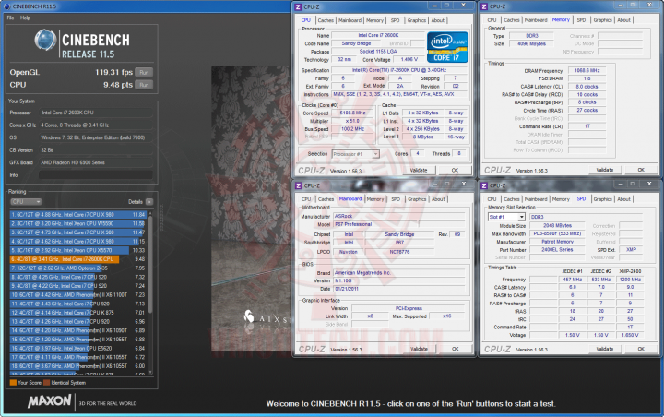Click the DRAM Frequency value field
Screen dimensions: 664x417
pyautogui.click(x=587, y=71)
